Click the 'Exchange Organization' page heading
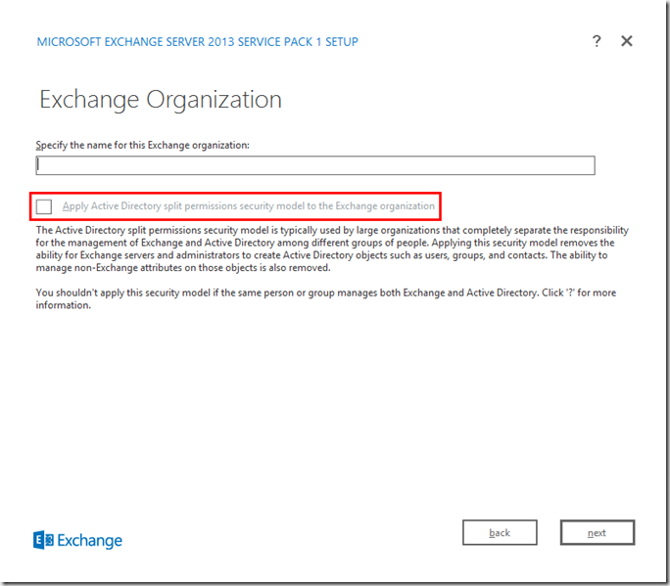Screen dimensions: 670x586 (x=160, y=100)
